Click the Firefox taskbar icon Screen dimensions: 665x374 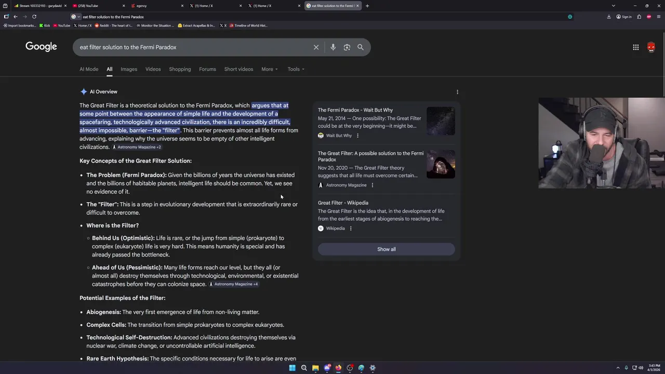click(x=338, y=368)
